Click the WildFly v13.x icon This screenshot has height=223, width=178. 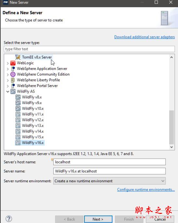tap(18, 126)
